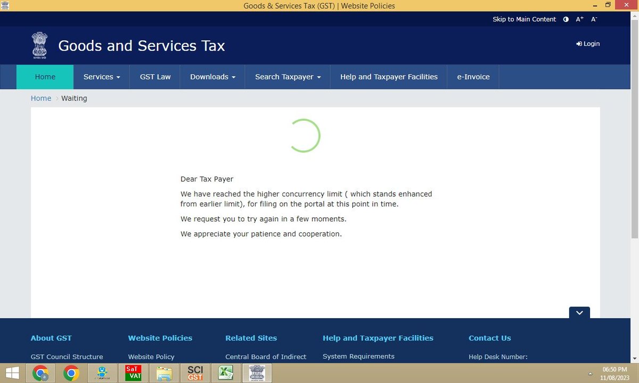Open the SaT VAT taskbar app
639x383 pixels.
[133, 373]
